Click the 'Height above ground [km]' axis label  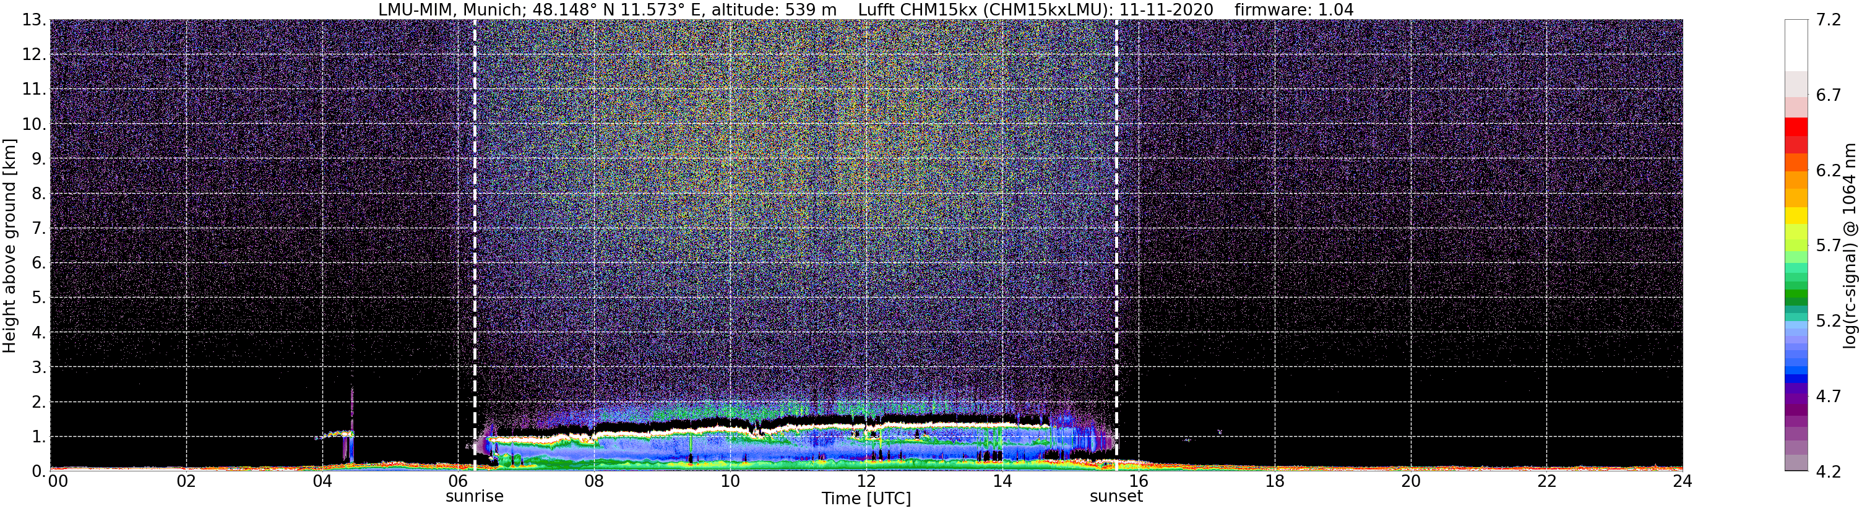pos(9,246)
